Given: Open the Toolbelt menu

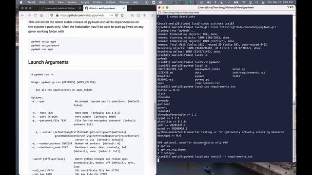Looking at the screenshot, I should [x=111, y=2].
